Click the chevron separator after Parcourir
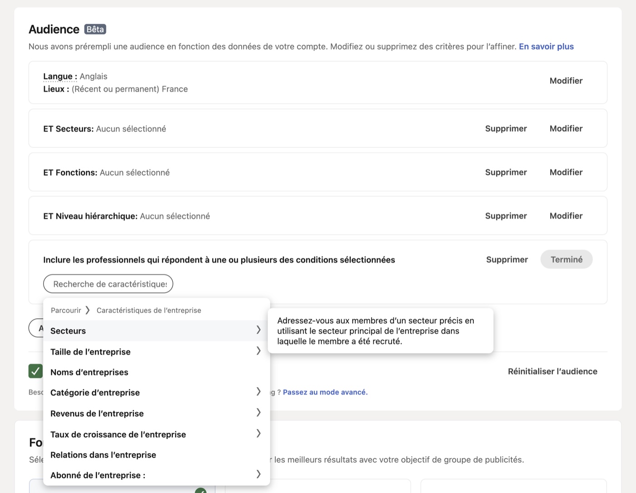 tap(88, 310)
